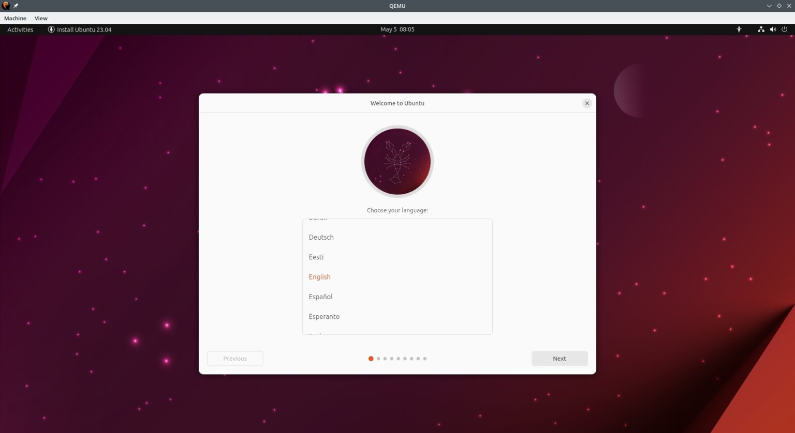Open the Machine menu

click(14, 18)
